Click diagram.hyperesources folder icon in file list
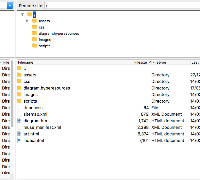Image resolution: width=200 pixels, height=180 pixels. click(x=19, y=88)
